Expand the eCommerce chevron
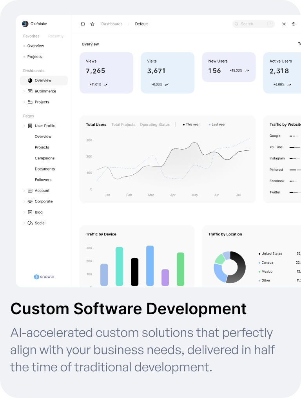Screen dimensions: 301x398 click(24, 91)
